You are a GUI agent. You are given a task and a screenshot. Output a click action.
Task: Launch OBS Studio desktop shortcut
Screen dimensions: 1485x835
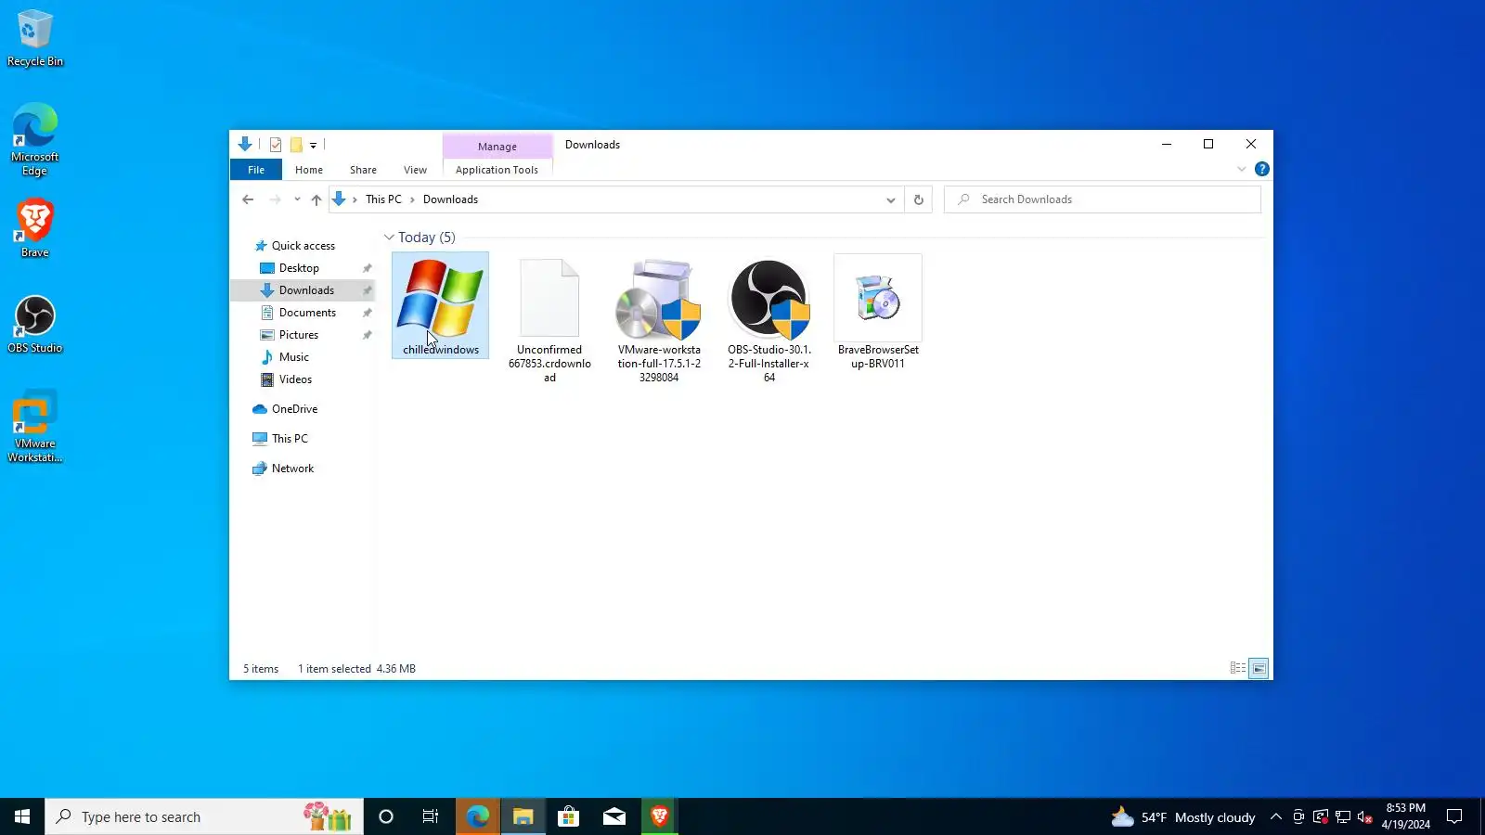pos(35,325)
